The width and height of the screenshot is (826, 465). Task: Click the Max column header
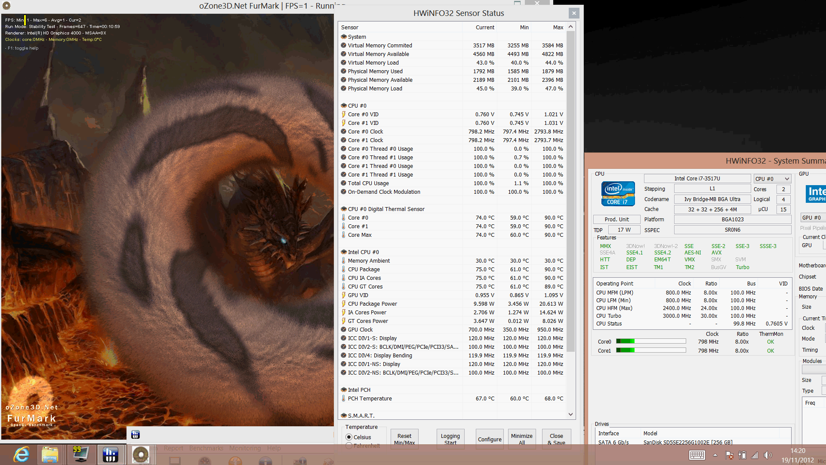(x=549, y=27)
